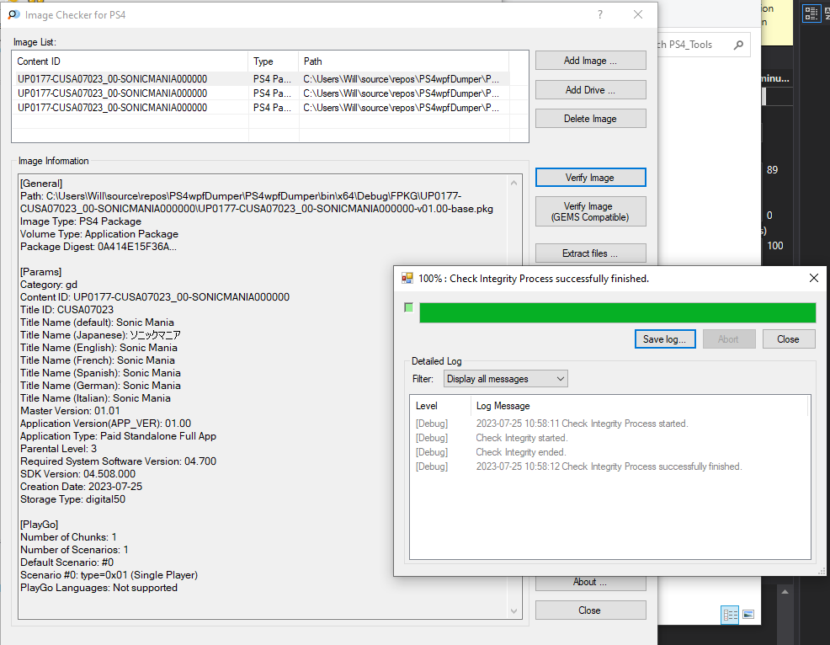Click 'Volume Type: Application Package' line
Image resolution: width=830 pixels, height=645 pixels.
[x=99, y=234]
